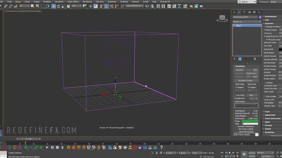Open Simulation Presets button
This screenshot has height=158, width=282.
point(246,81)
